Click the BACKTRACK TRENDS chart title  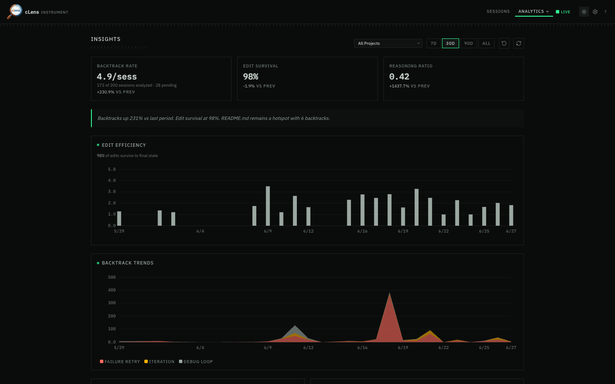tap(128, 263)
